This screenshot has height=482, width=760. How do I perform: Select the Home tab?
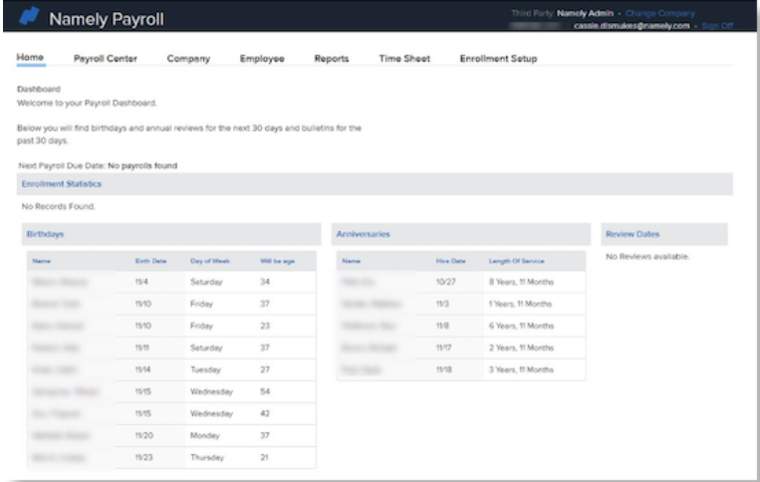click(x=30, y=59)
